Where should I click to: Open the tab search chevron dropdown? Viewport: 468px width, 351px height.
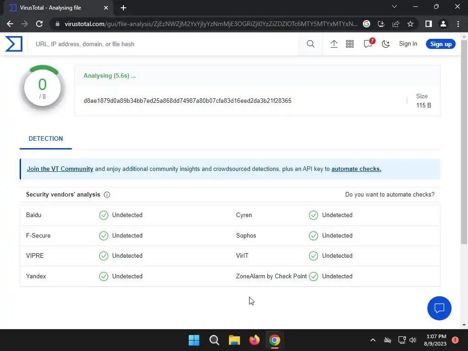394,6
